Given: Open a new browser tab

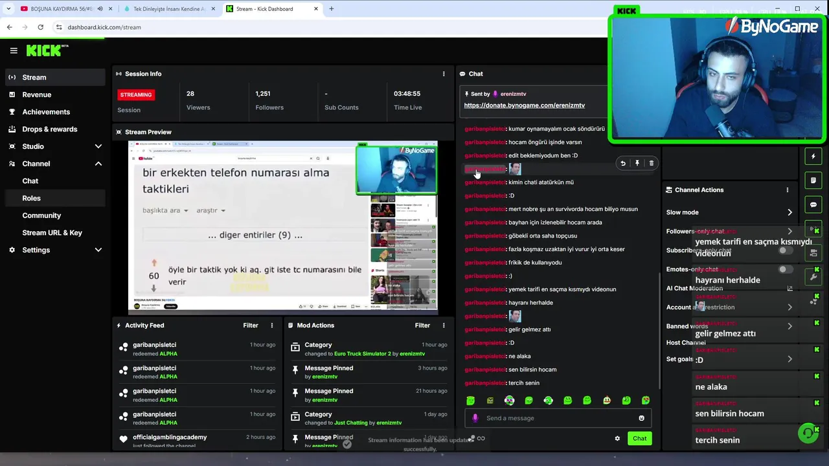Looking at the screenshot, I should pyautogui.click(x=331, y=9).
